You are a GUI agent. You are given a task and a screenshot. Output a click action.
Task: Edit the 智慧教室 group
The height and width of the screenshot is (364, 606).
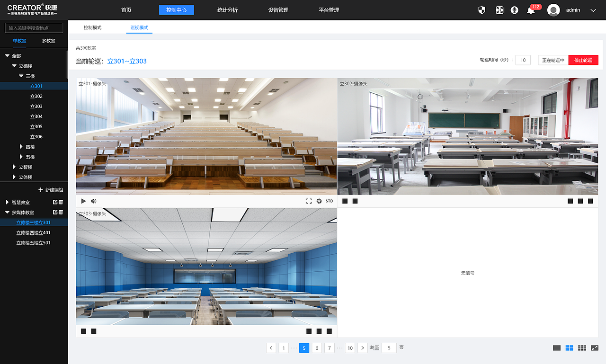coord(55,202)
